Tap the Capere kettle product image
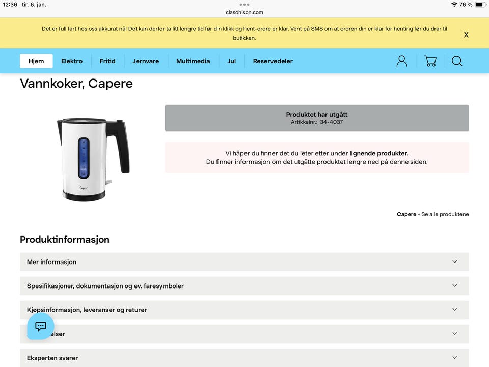 (x=93, y=160)
